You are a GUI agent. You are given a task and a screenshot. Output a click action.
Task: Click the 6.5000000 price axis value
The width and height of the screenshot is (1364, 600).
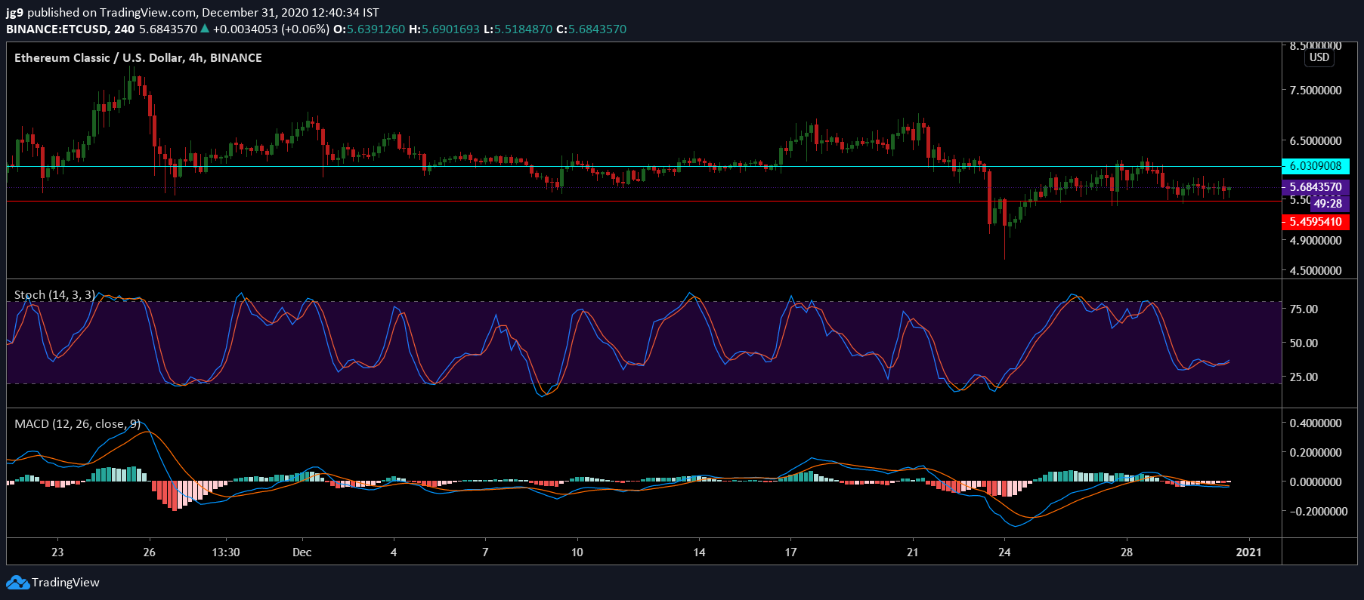click(1316, 141)
